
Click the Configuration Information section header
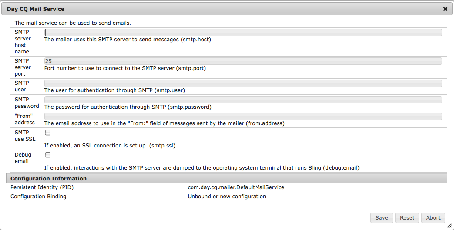pyautogui.click(x=48, y=178)
